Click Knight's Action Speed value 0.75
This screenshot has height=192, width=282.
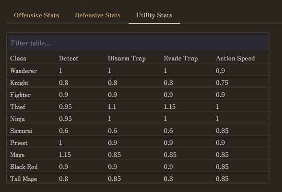tap(222, 83)
